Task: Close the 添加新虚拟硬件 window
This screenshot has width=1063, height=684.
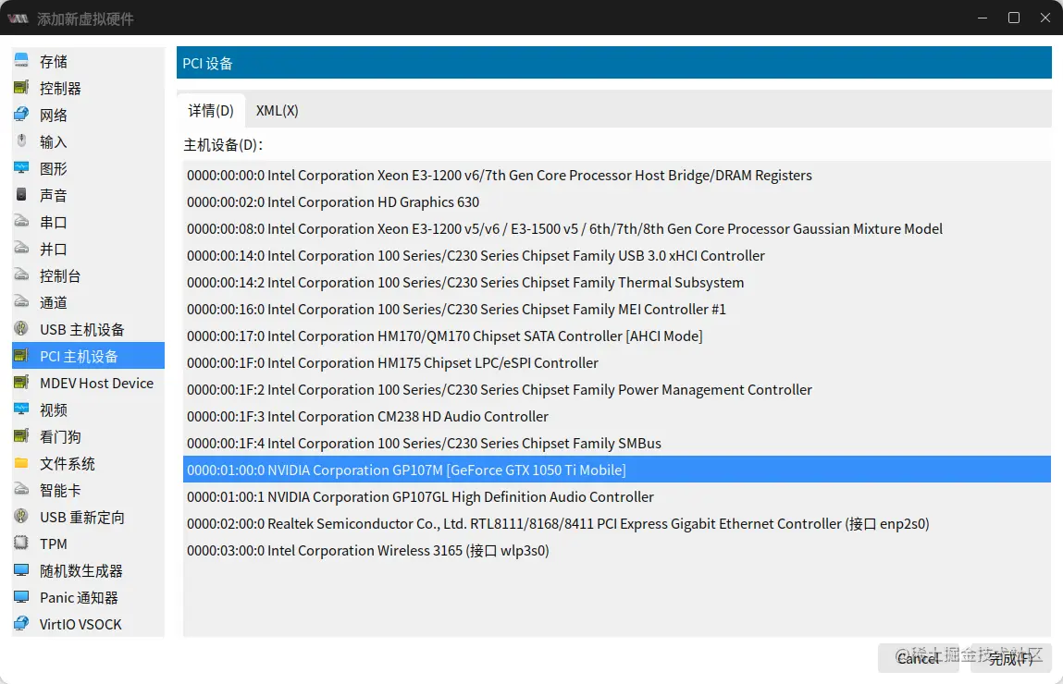Action: (1045, 18)
